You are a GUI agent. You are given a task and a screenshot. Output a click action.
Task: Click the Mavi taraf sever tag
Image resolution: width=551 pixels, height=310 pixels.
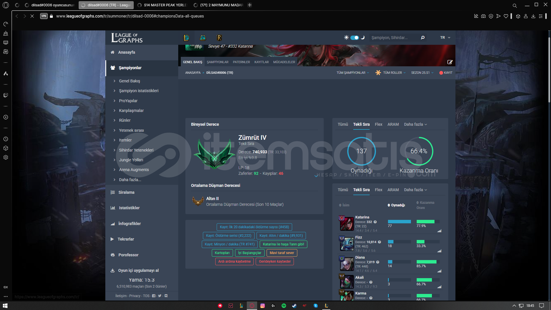coord(282,253)
